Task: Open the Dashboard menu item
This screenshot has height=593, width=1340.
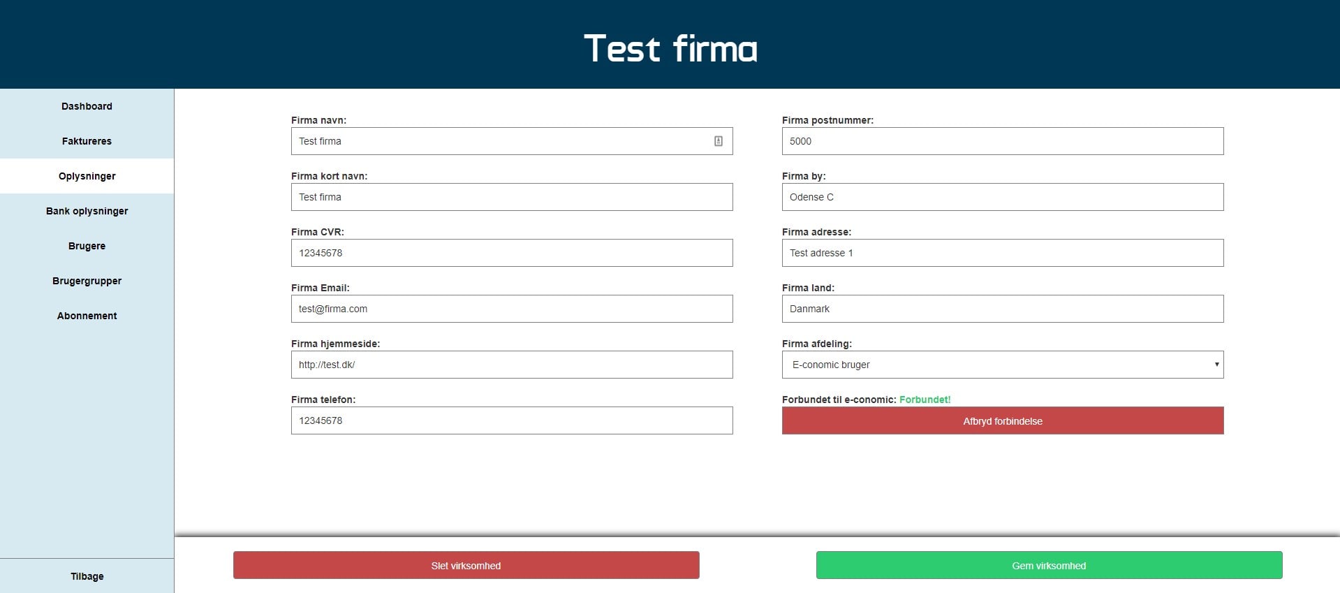Action: click(87, 106)
